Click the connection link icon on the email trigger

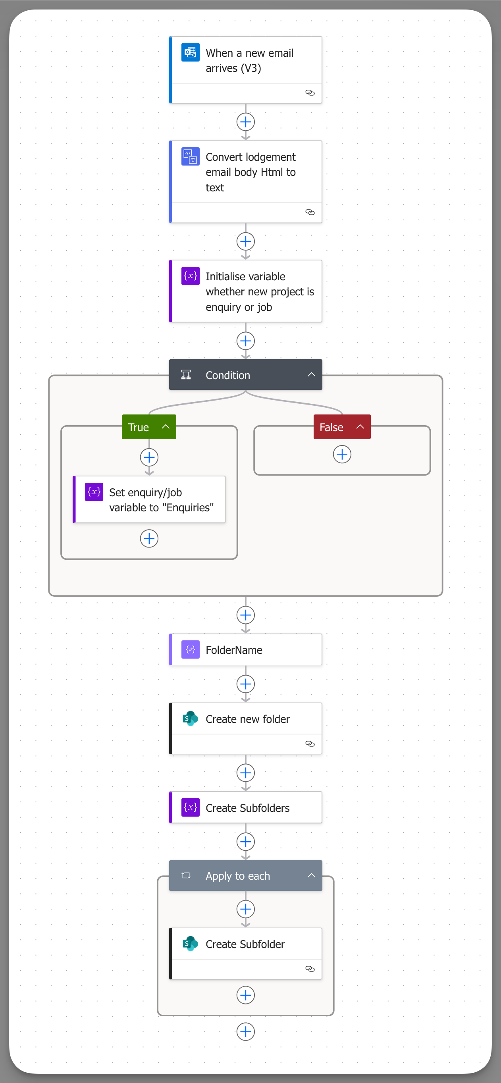coord(310,93)
